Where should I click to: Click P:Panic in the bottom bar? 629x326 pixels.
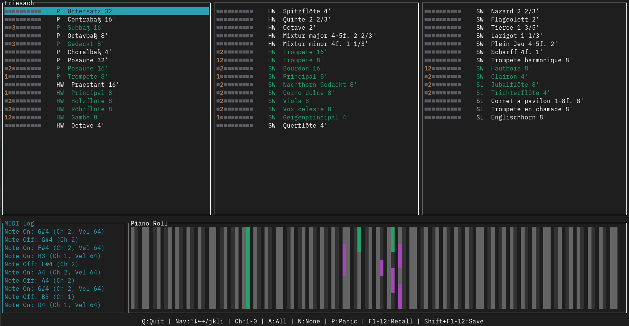coord(344,321)
